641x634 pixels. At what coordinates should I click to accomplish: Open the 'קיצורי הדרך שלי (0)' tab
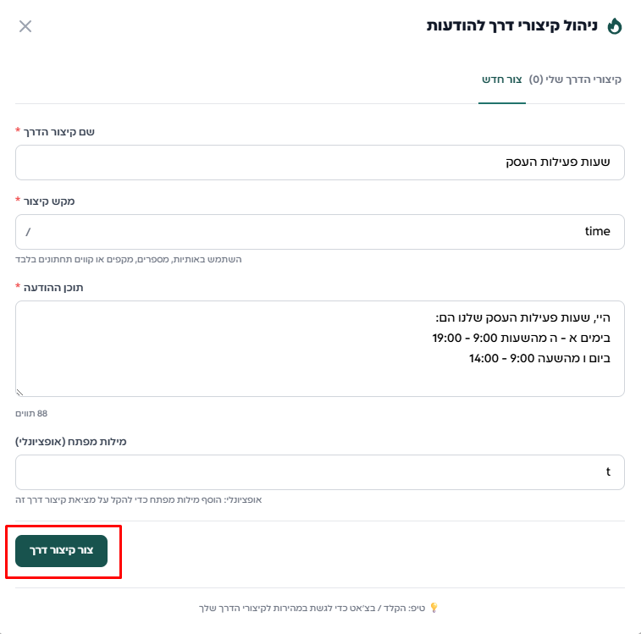tap(575, 80)
